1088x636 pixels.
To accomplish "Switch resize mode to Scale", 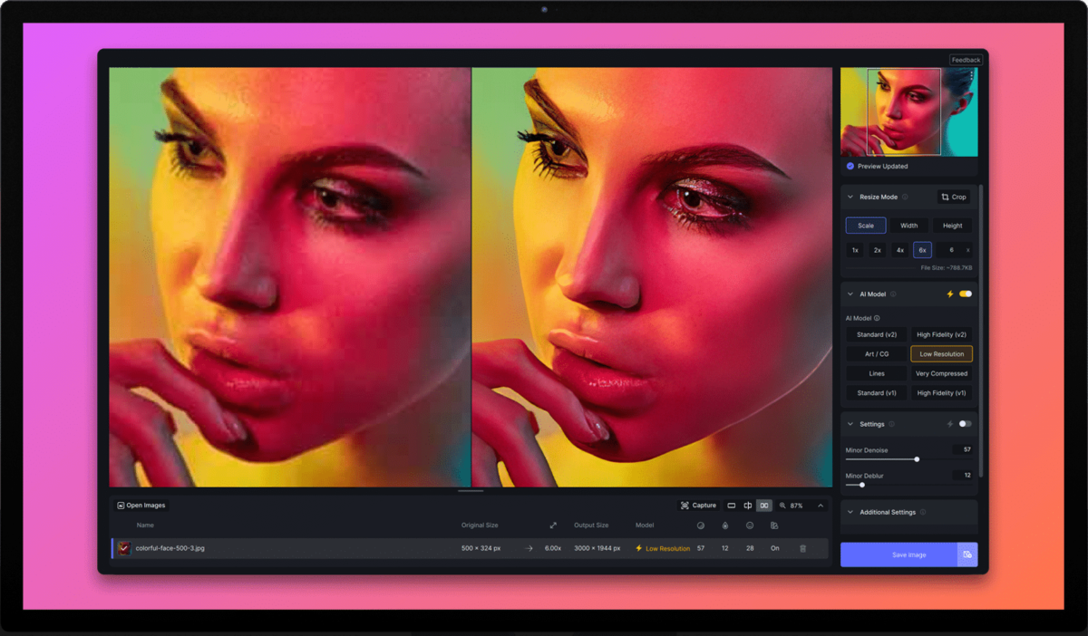I will pos(866,226).
